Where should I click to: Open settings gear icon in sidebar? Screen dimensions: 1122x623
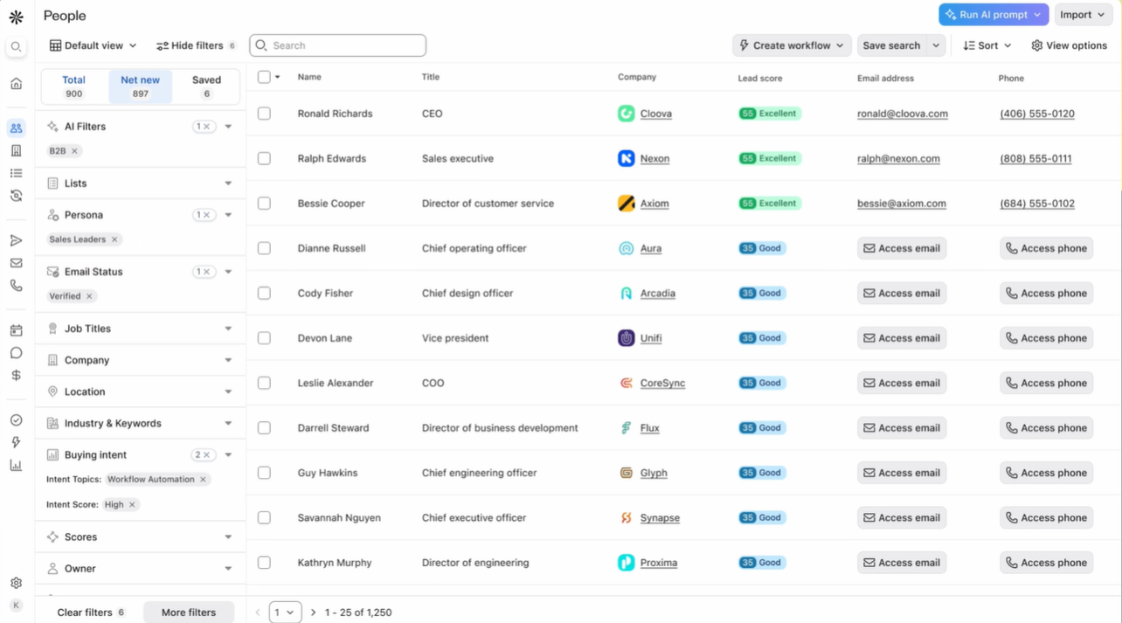pyautogui.click(x=16, y=583)
